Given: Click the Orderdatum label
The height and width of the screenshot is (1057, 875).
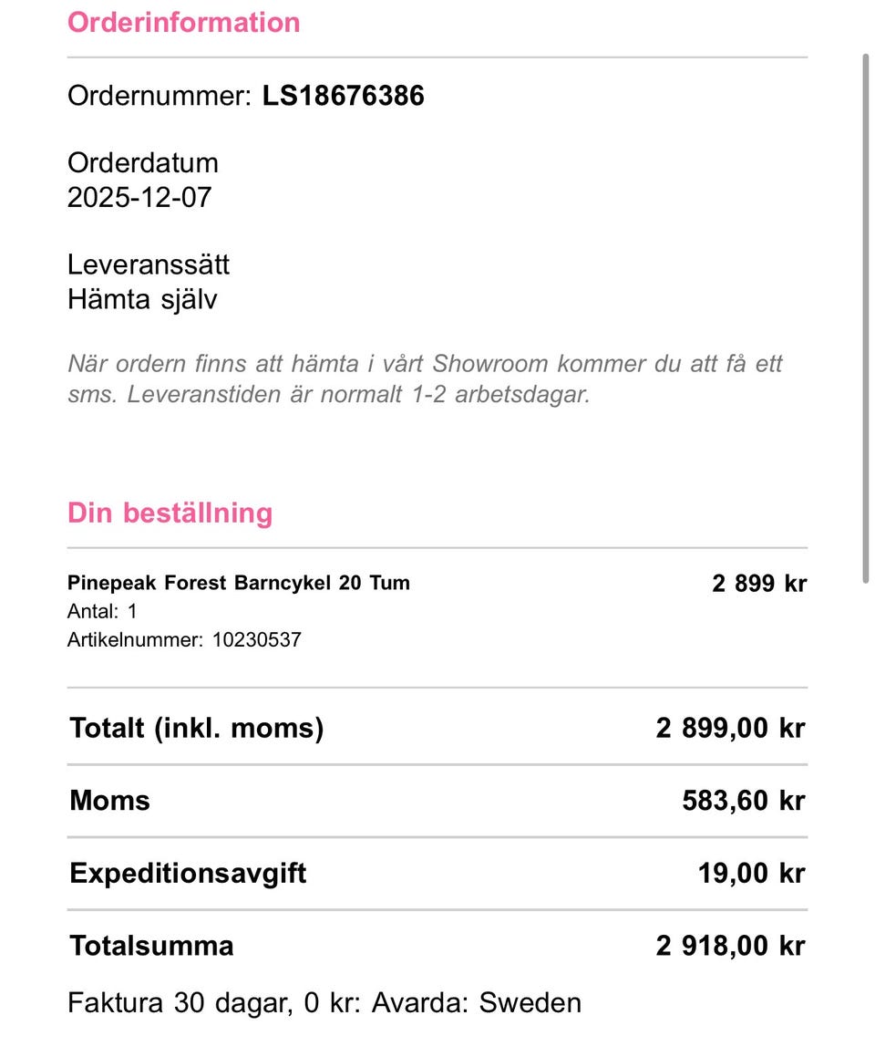Looking at the screenshot, I should (143, 163).
